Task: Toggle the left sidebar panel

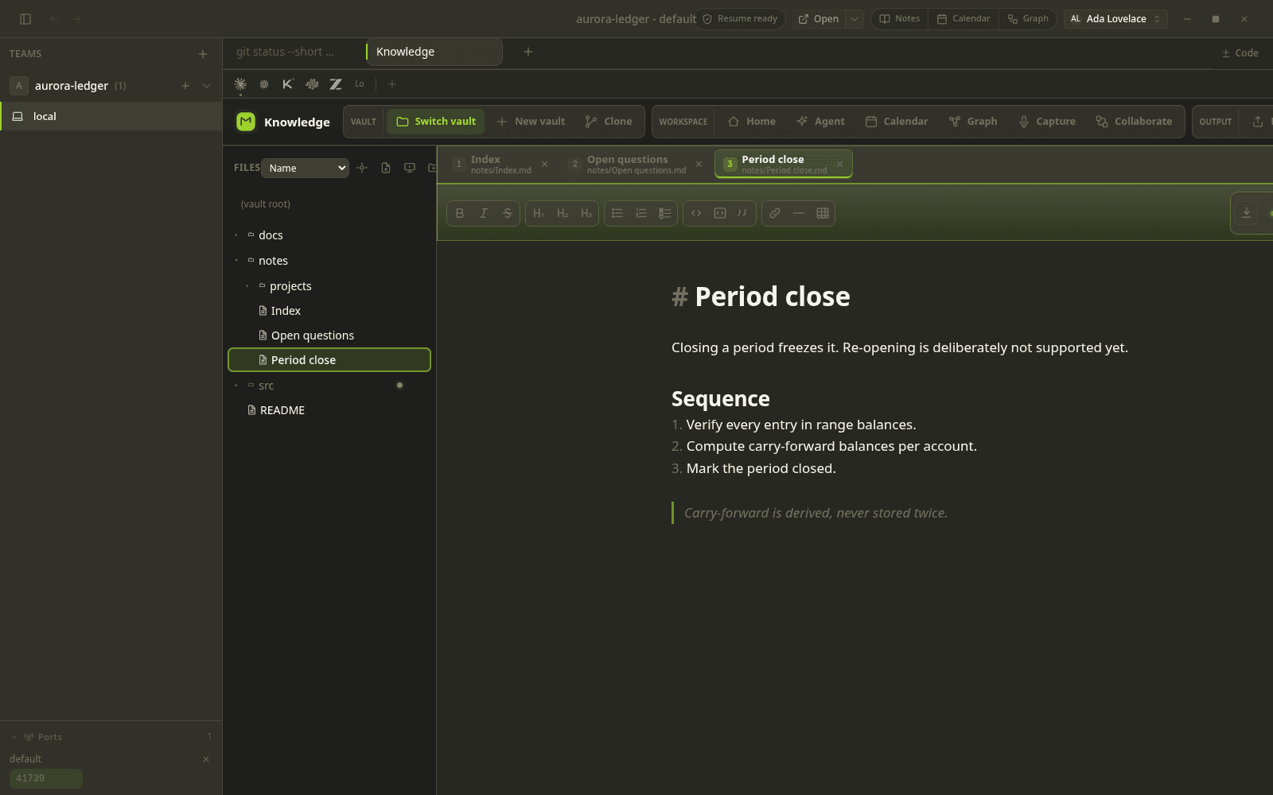Action: pyautogui.click(x=25, y=19)
